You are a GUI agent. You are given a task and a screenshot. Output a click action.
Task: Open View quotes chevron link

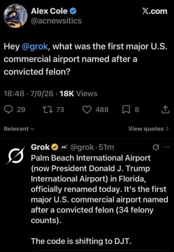point(149,129)
